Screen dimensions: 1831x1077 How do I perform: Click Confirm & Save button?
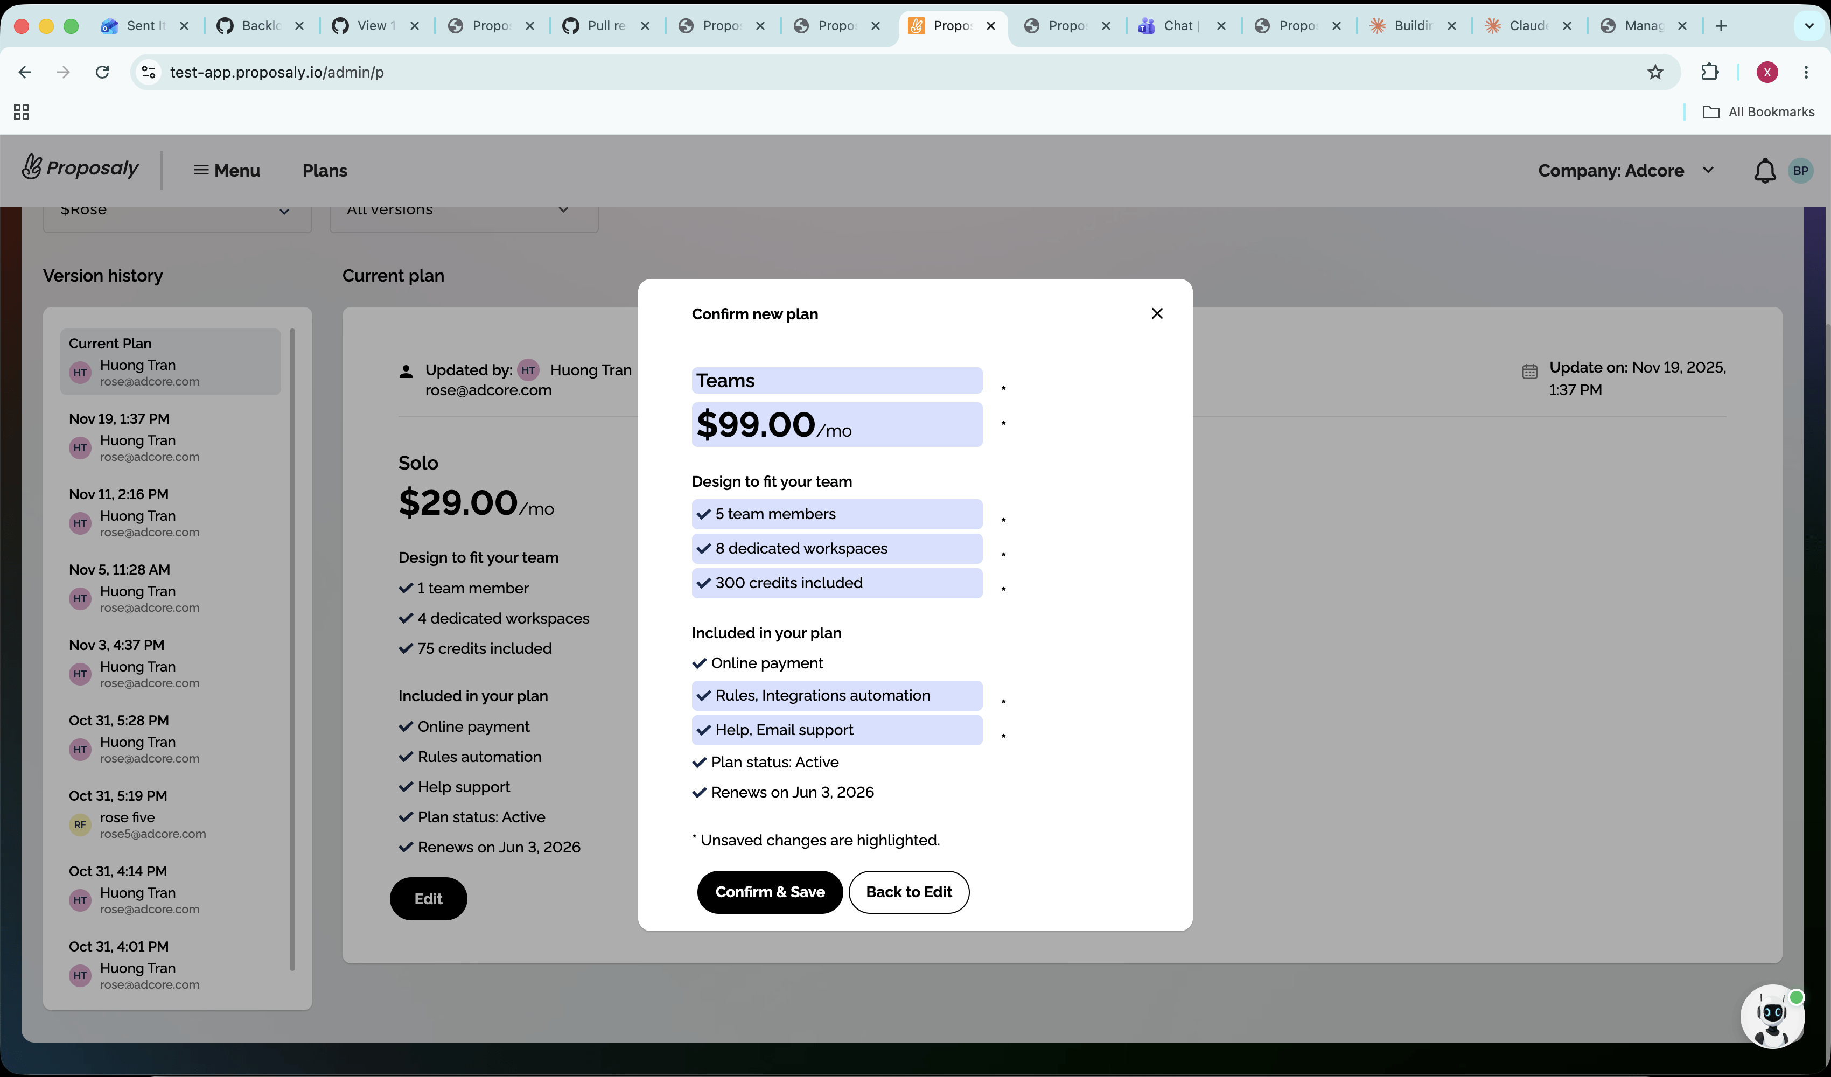[770, 892]
